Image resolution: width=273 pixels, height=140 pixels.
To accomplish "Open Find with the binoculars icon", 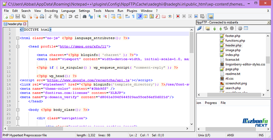I will tap(84, 16).
